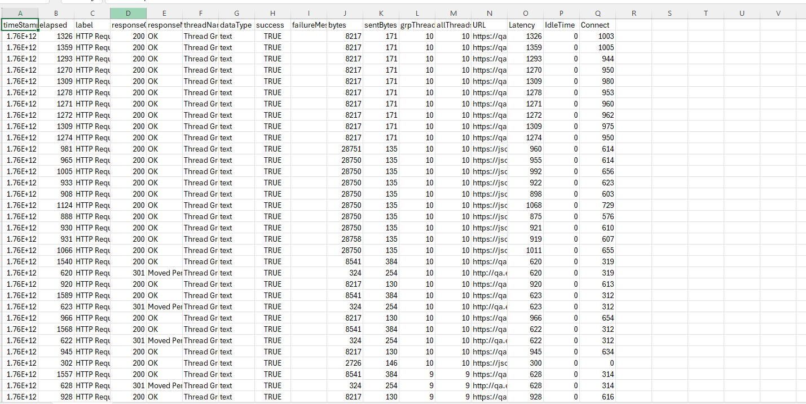Click the 'bytes' header cell
This screenshot has height=404, width=806.
coord(345,25)
